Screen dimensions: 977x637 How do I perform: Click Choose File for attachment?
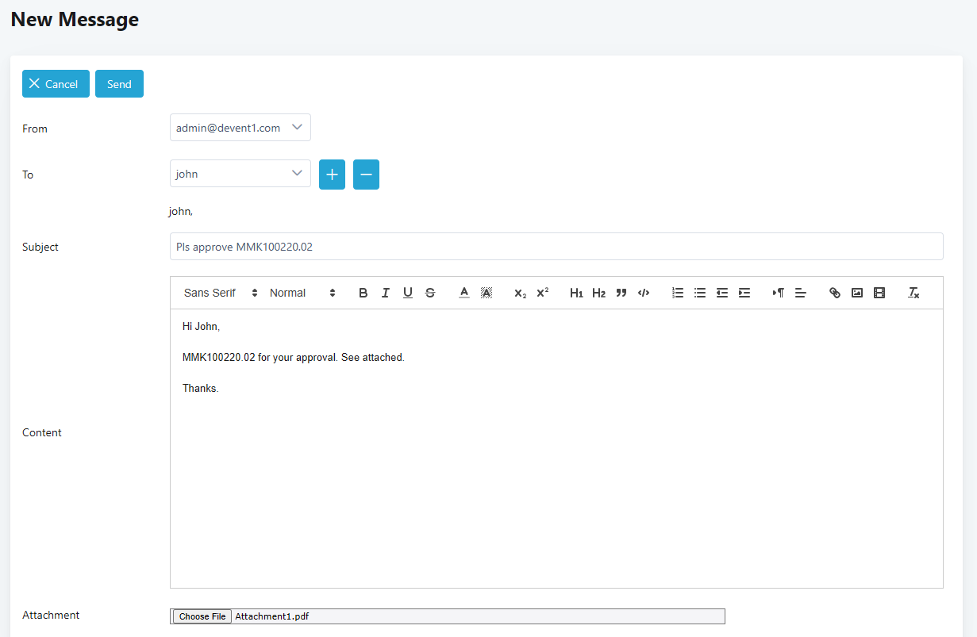[x=202, y=616]
